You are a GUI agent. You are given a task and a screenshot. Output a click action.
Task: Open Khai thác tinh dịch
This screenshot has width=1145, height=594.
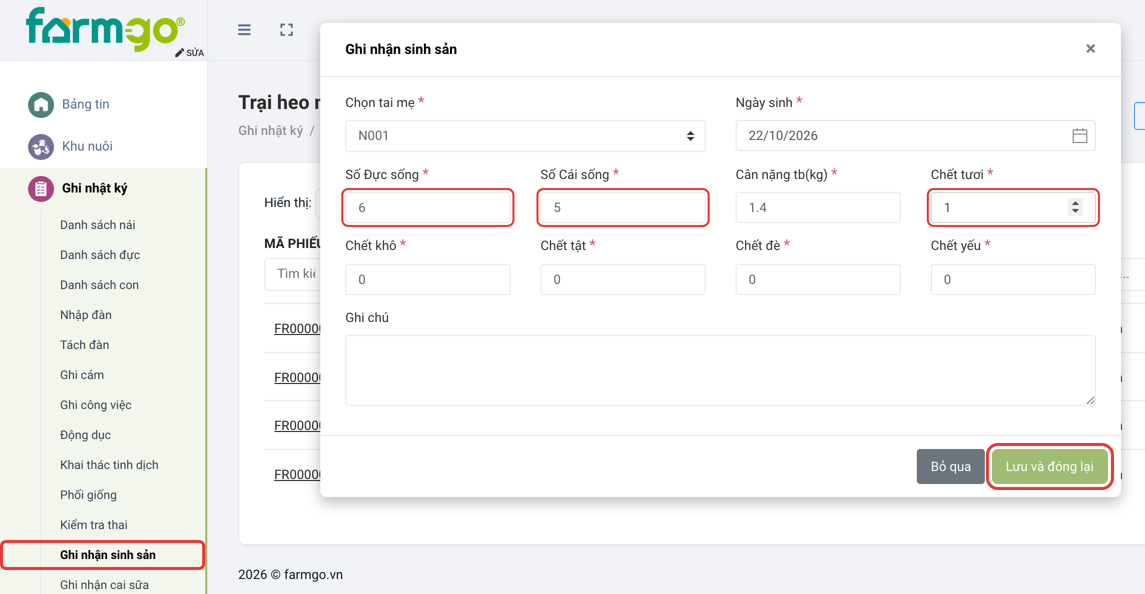[x=109, y=465]
